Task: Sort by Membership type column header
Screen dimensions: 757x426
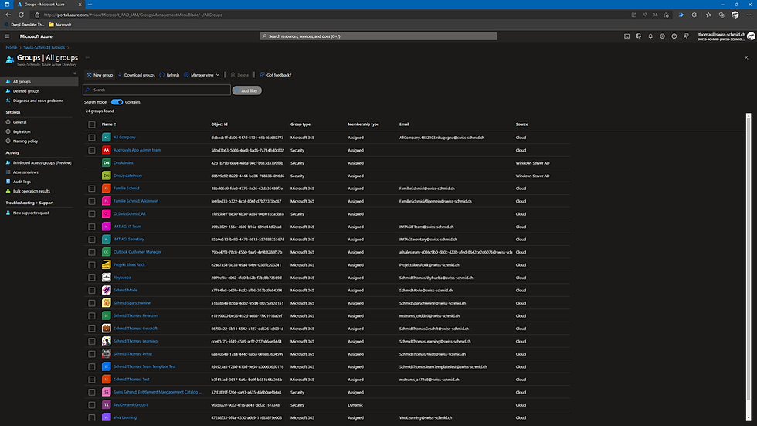Action: (363, 124)
